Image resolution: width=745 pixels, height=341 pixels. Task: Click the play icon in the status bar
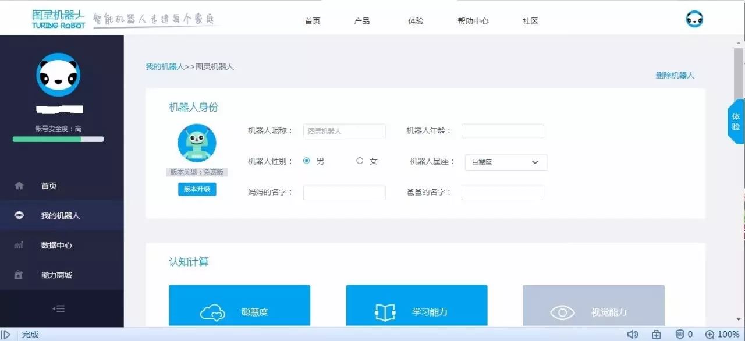coord(7,335)
